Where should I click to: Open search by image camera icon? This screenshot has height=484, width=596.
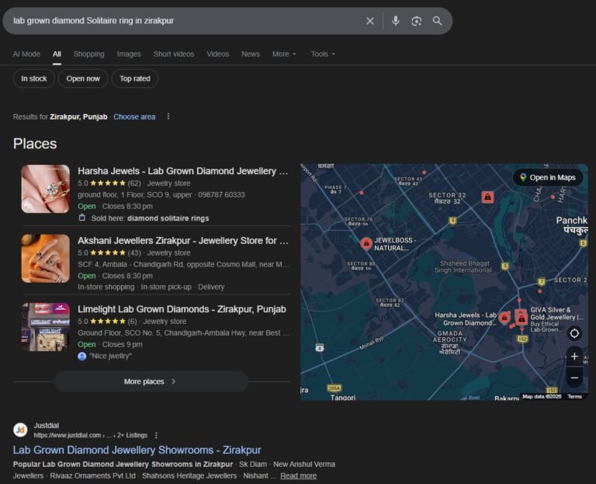click(x=417, y=21)
